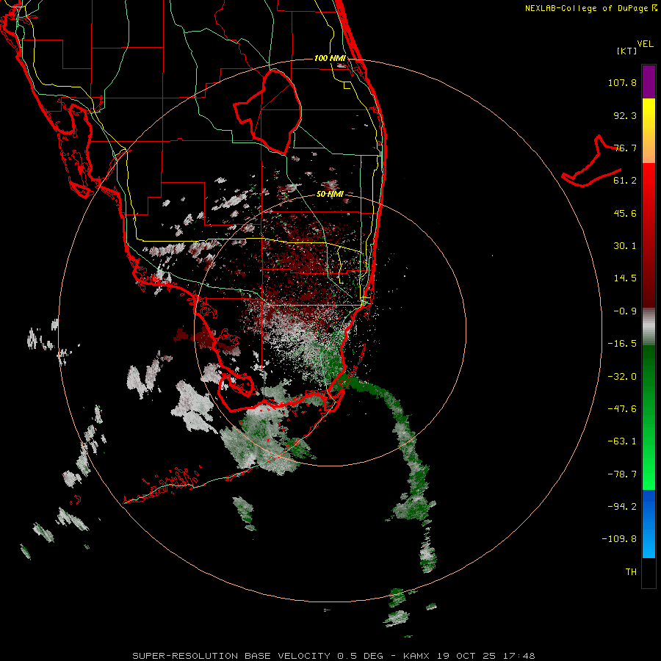The width and height of the screenshot is (661, 661).
Task: Click the Super-Resolution Base Velocity caption text
Action: [x=333, y=656]
